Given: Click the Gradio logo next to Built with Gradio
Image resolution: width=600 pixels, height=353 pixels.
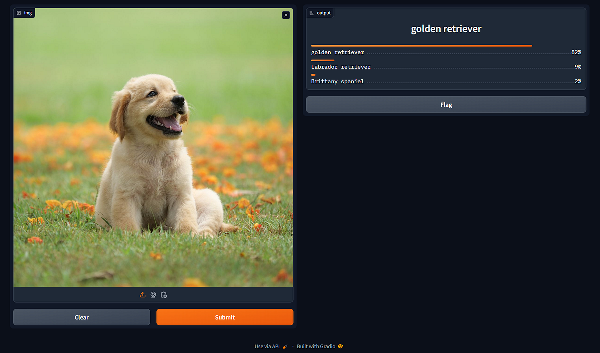Looking at the screenshot, I should [340, 346].
